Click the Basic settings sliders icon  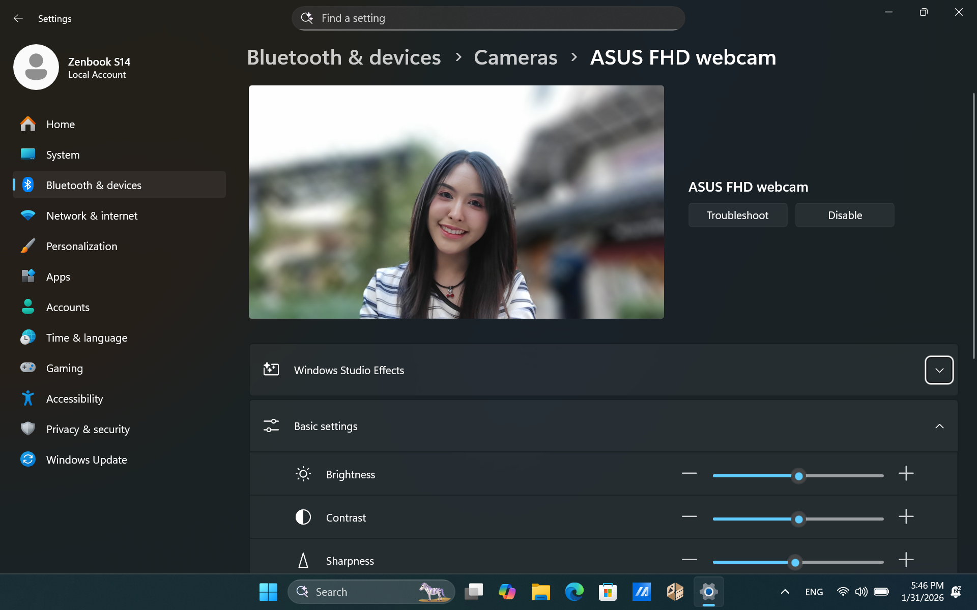[271, 426]
